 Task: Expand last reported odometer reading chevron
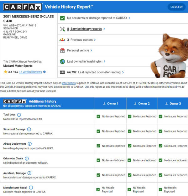(x=123, y=72)
